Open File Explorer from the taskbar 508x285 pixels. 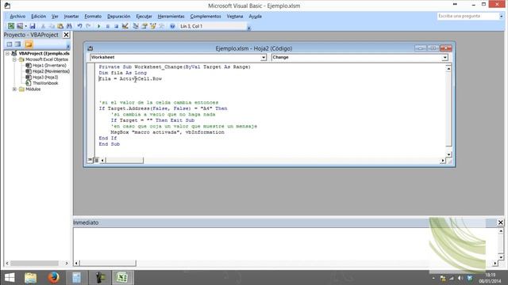[31, 278]
